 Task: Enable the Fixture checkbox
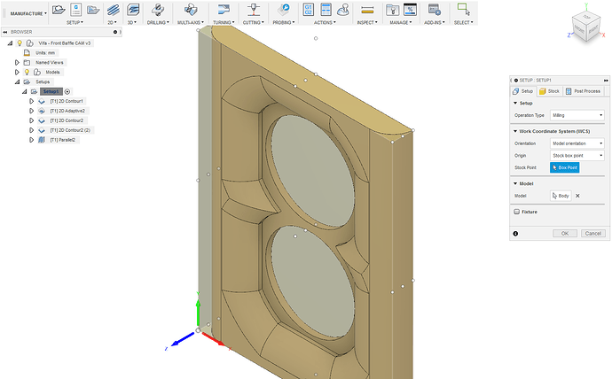516,212
